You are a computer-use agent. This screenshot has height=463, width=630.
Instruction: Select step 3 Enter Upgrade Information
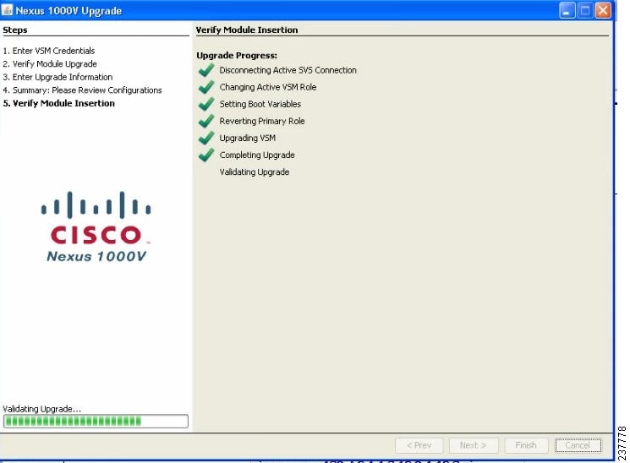58,77
